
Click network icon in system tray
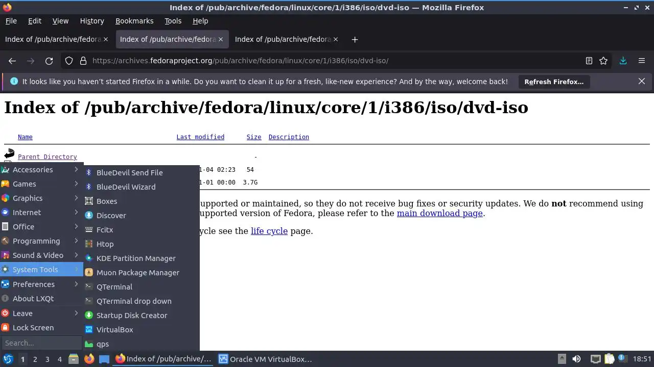595,359
